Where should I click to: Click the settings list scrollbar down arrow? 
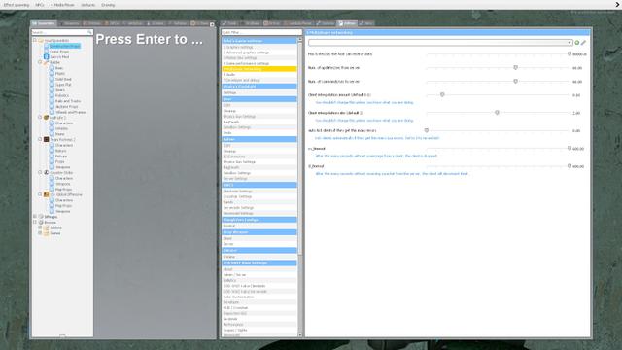299,335
